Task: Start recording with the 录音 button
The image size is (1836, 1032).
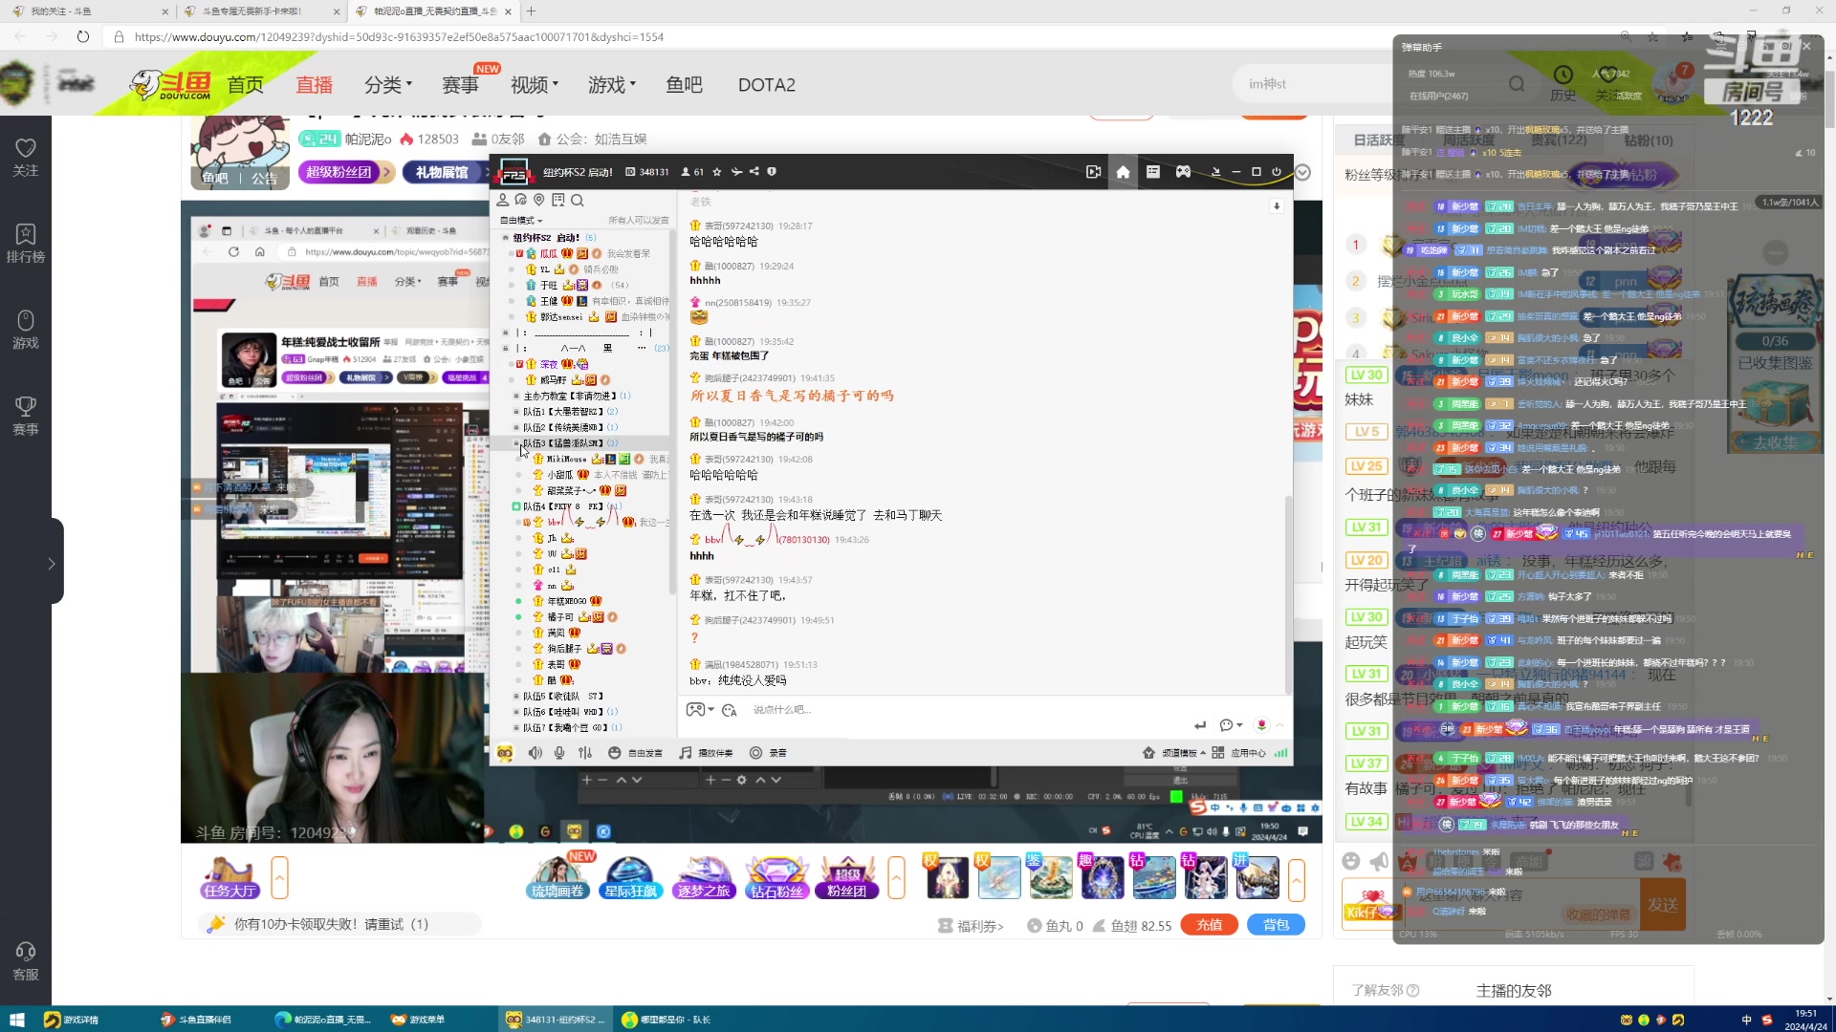Action: tap(768, 753)
